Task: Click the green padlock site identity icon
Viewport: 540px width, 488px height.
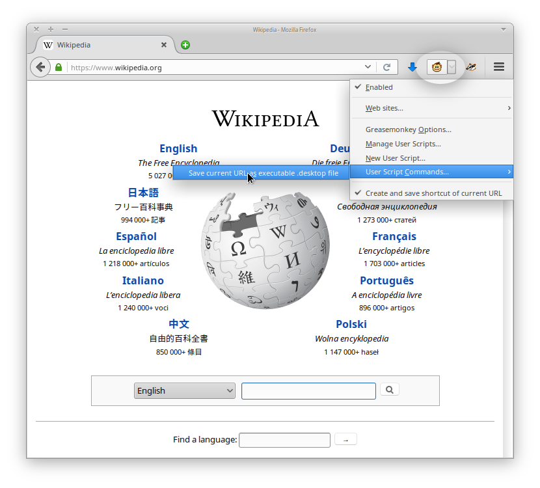Action: tap(59, 67)
